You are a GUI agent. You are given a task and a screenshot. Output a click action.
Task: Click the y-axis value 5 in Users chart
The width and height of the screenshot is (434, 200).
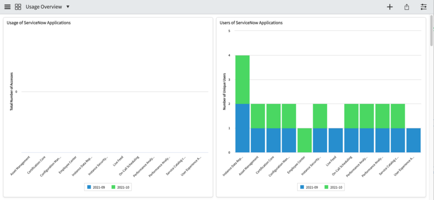click(x=229, y=31)
